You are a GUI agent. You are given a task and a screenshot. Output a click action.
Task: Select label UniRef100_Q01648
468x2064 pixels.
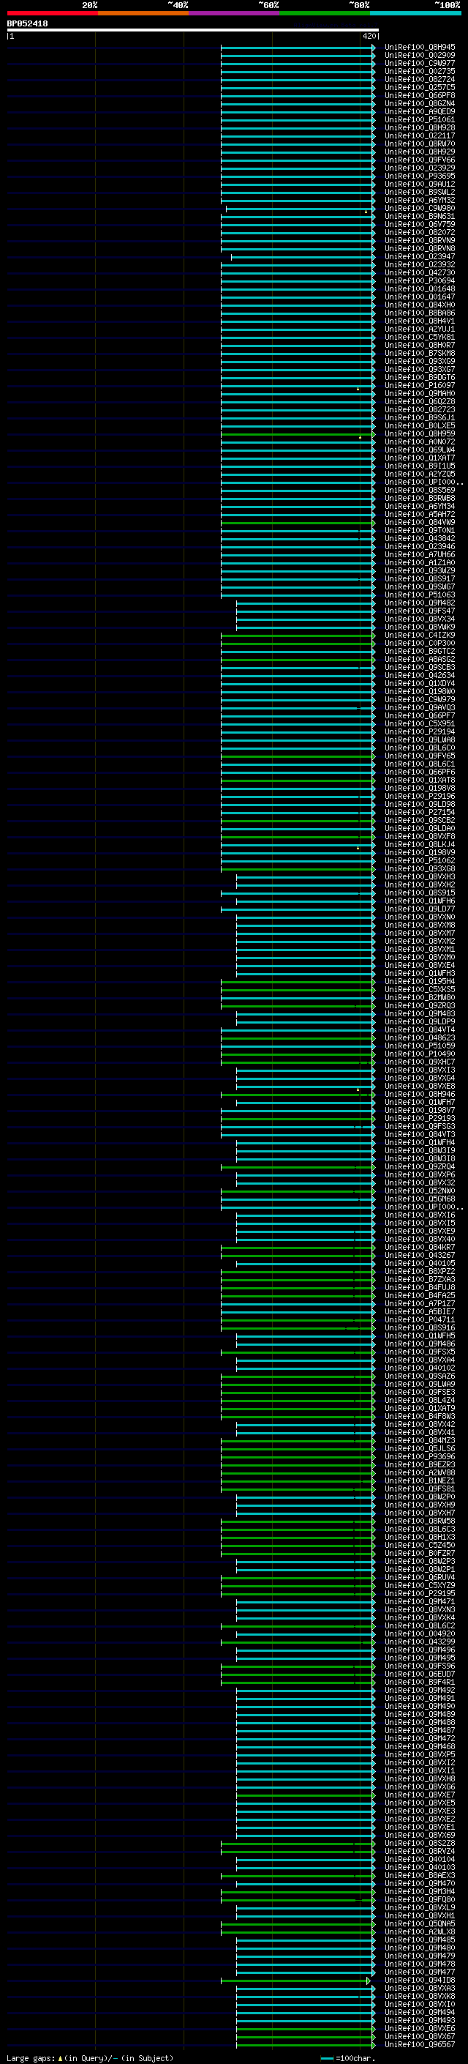(420, 288)
